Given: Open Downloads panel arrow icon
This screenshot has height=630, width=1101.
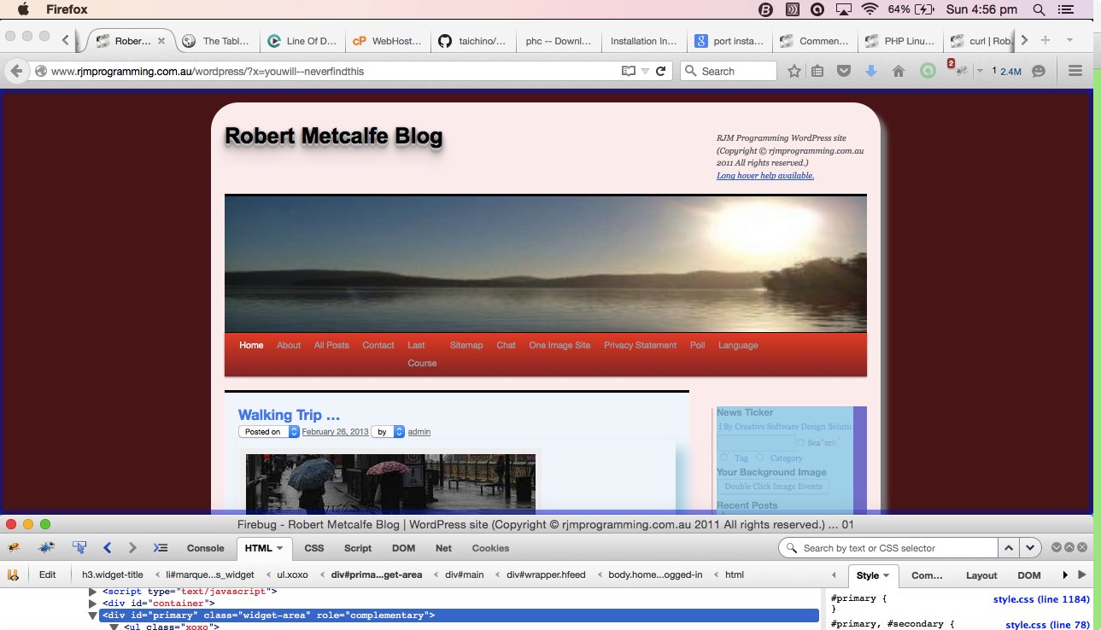Looking at the screenshot, I should (870, 72).
